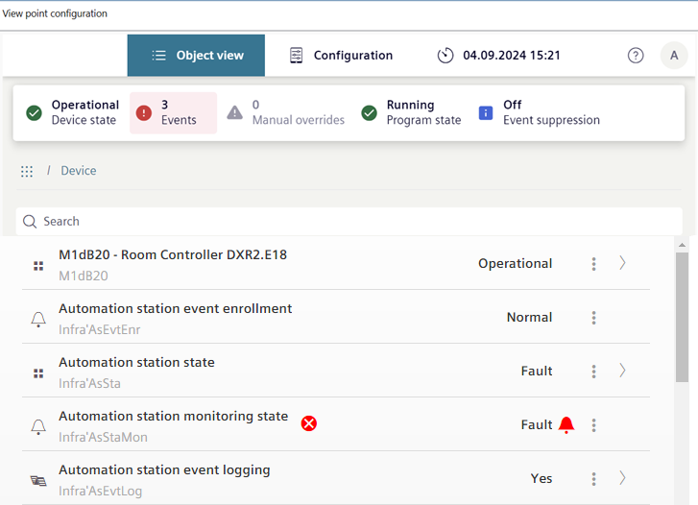Image resolution: width=698 pixels, height=505 pixels.
Task: Click the Device breadcrumb link
Action: point(79,171)
